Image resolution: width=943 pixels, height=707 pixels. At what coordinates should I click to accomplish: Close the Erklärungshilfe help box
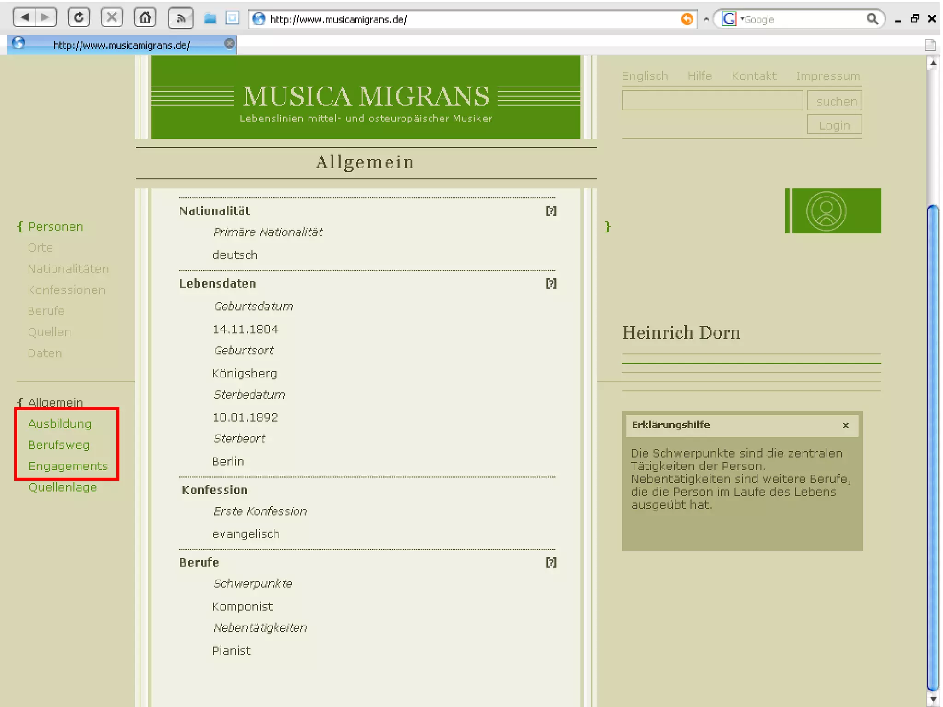[845, 425]
